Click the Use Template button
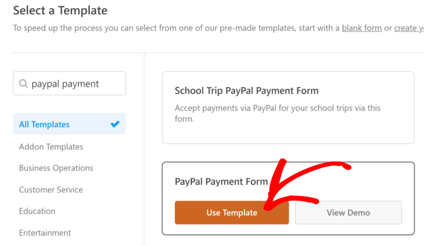Screen dimensions: 424x246 (x=231, y=212)
